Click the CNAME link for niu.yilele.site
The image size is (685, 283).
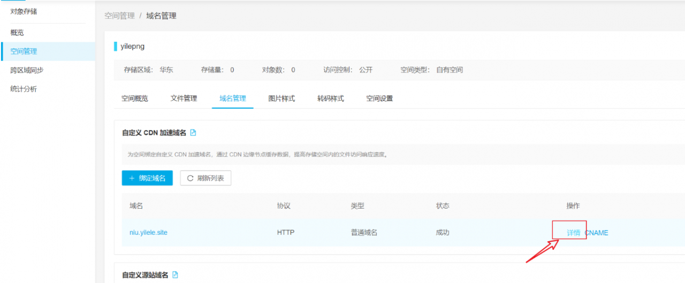[x=596, y=233]
